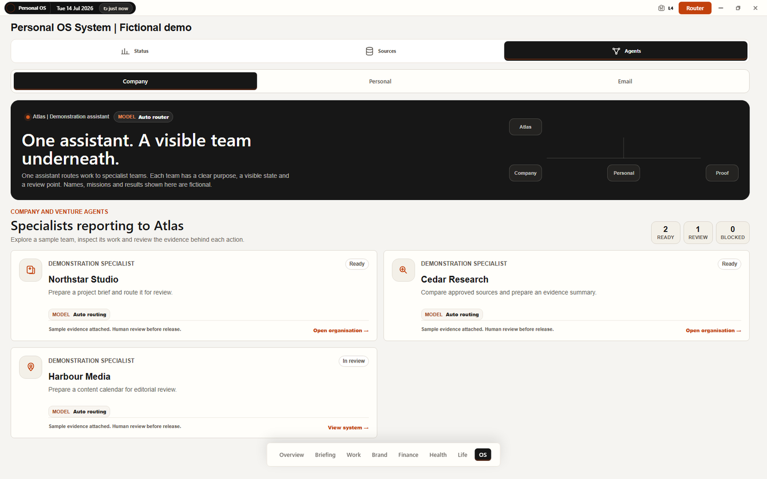767x479 pixels.
Task: Click 'Prepare a project brief' description text
Action: [x=110, y=293]
